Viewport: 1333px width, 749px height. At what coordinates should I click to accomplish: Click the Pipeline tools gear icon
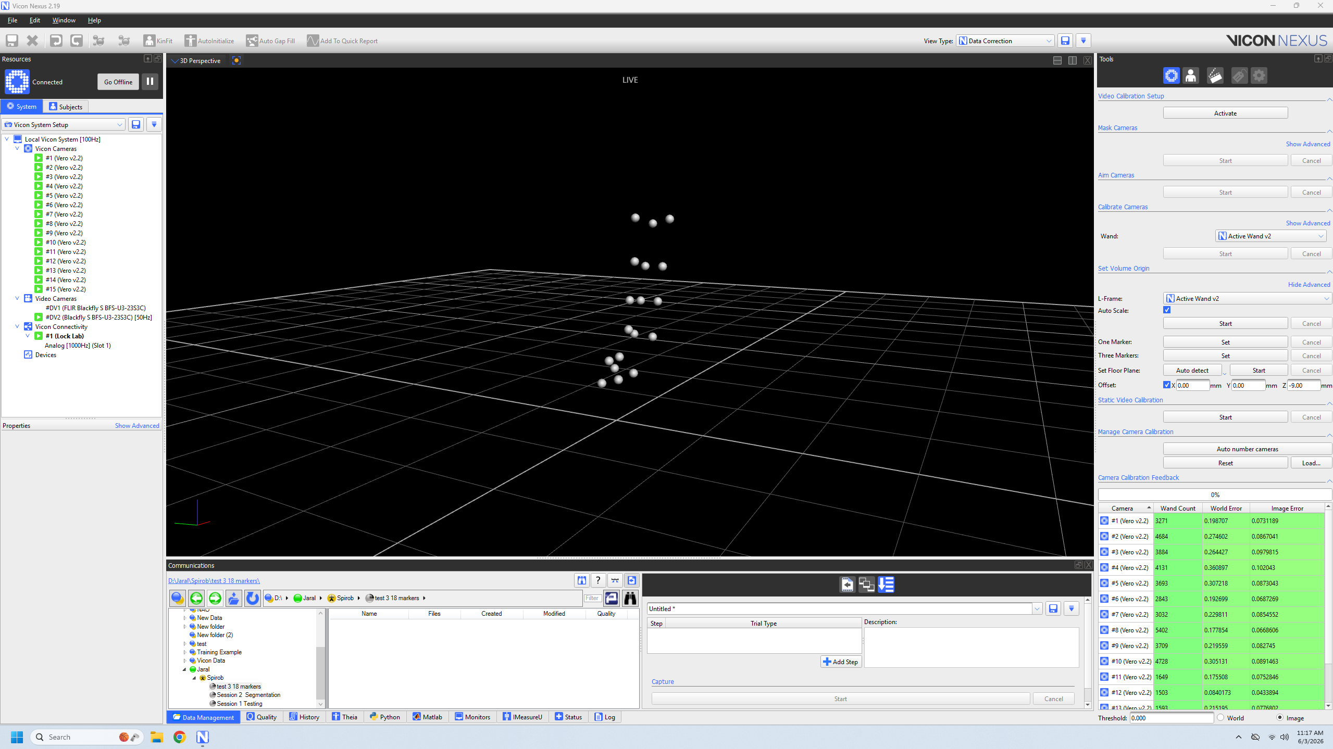(1259, 76)
